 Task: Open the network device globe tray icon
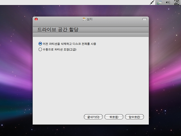(x=159, y=3)
